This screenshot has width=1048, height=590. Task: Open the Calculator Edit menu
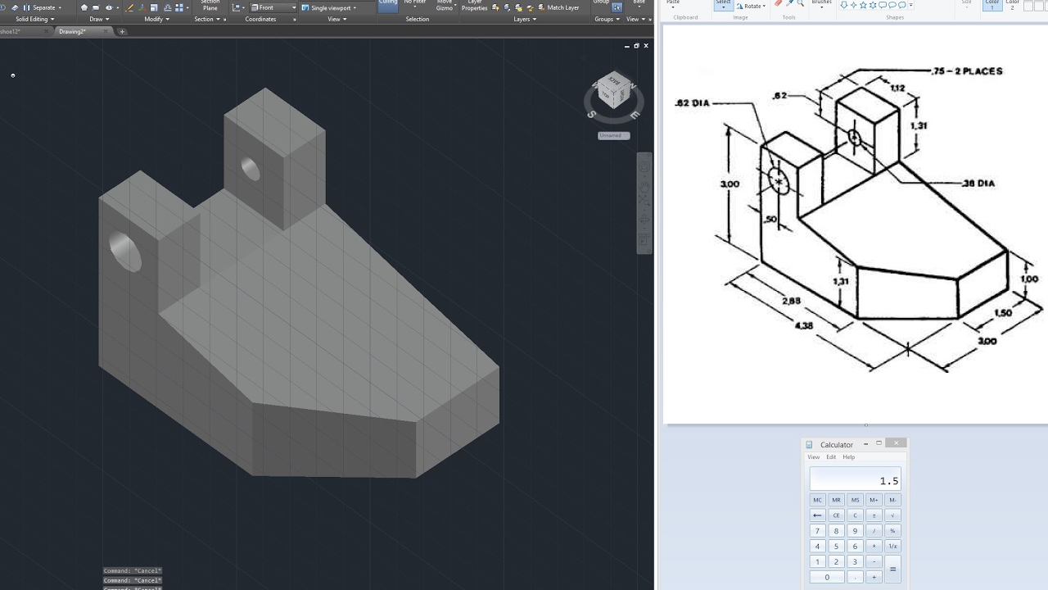point(831,457)
